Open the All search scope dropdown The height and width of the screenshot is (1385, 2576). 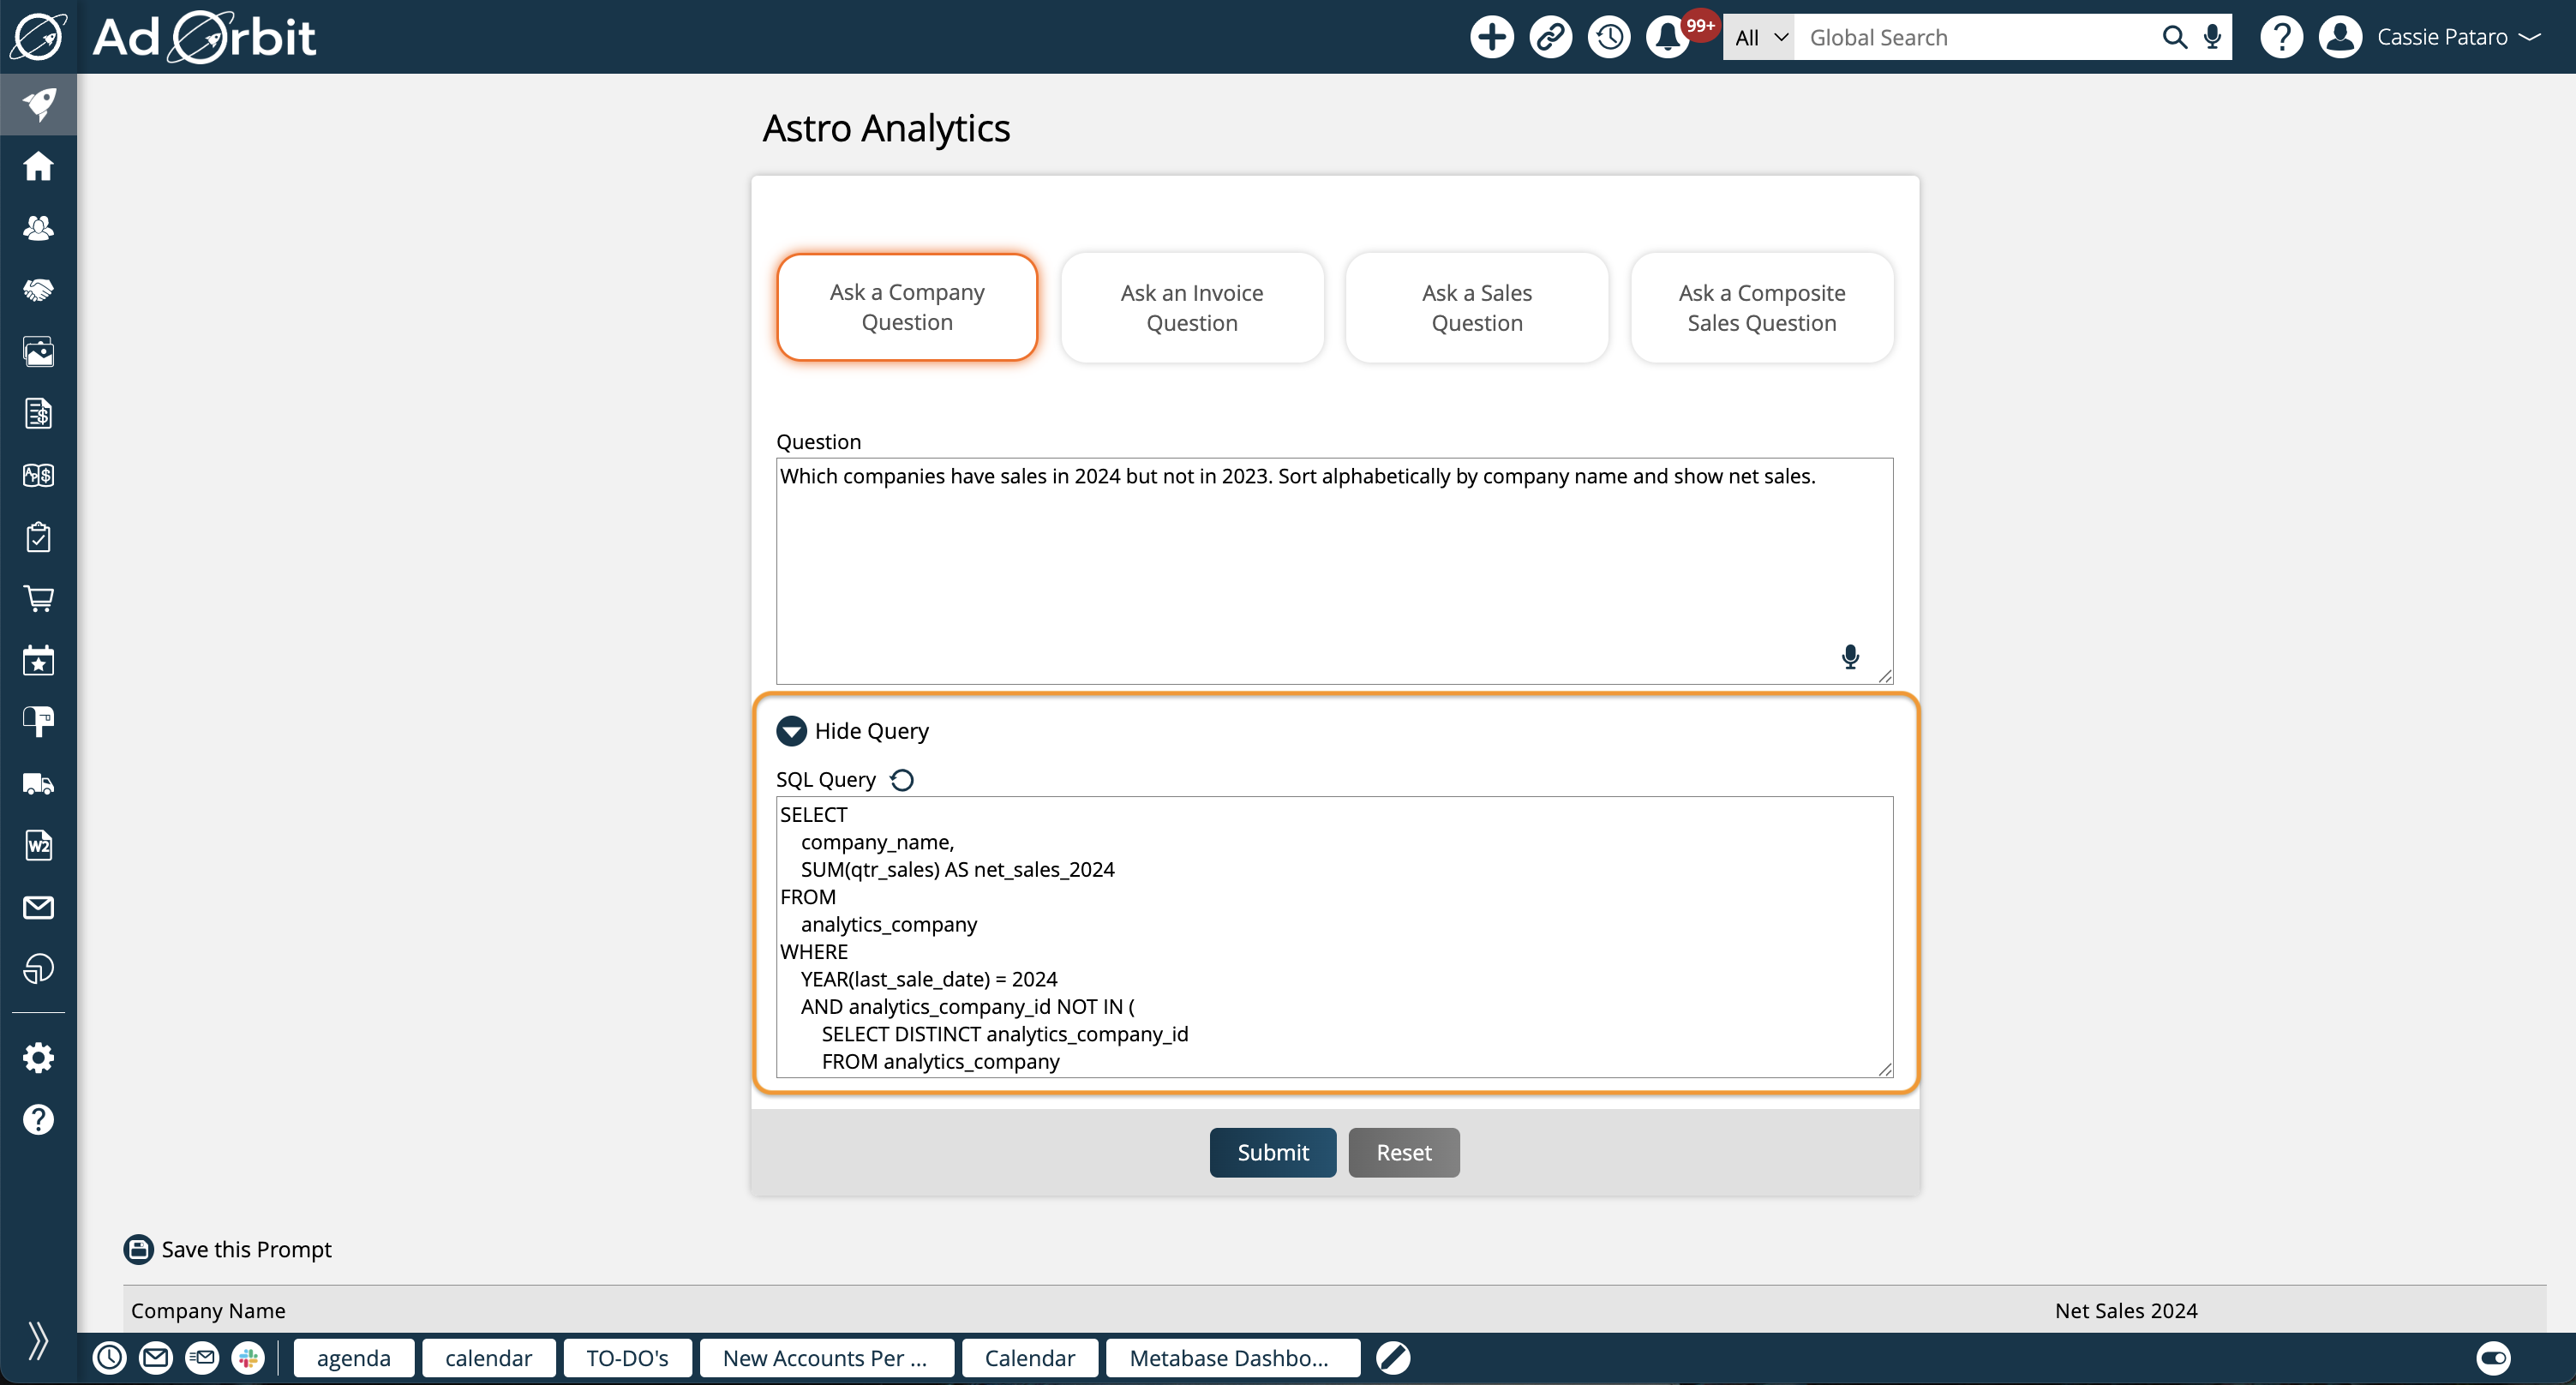(1759, 37)
